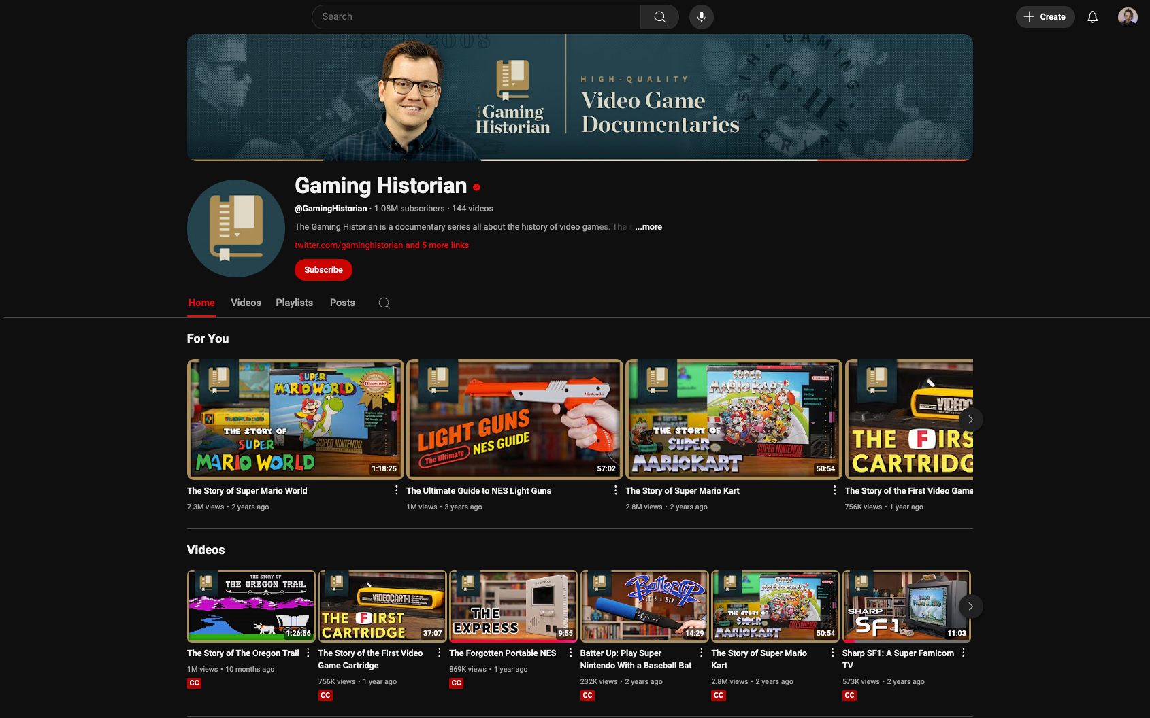Open options menu for The Story of The Oregon Trail

pos(308,653)
